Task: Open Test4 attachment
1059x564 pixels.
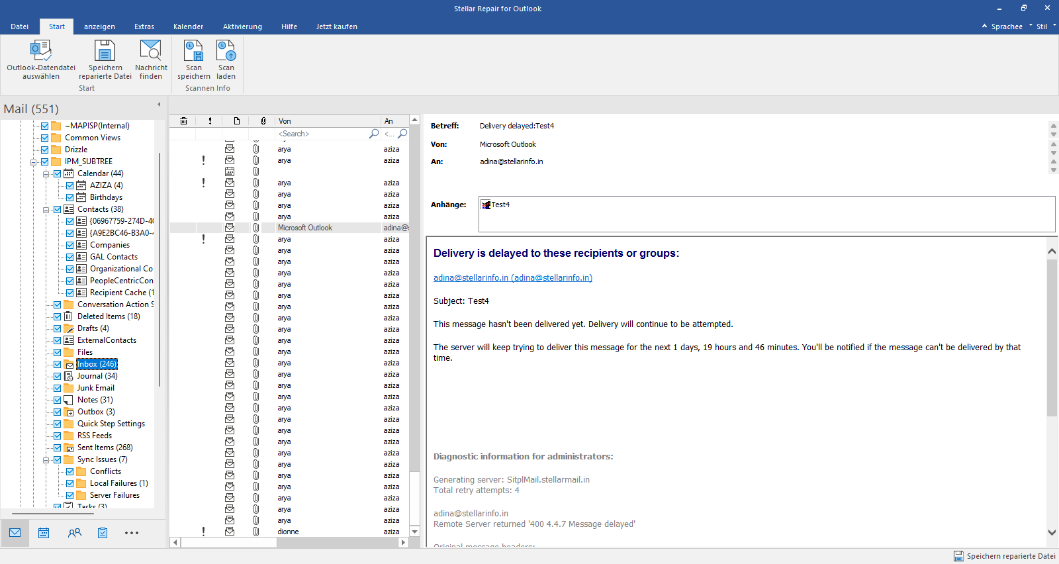Action: click(x=495, y=205)
